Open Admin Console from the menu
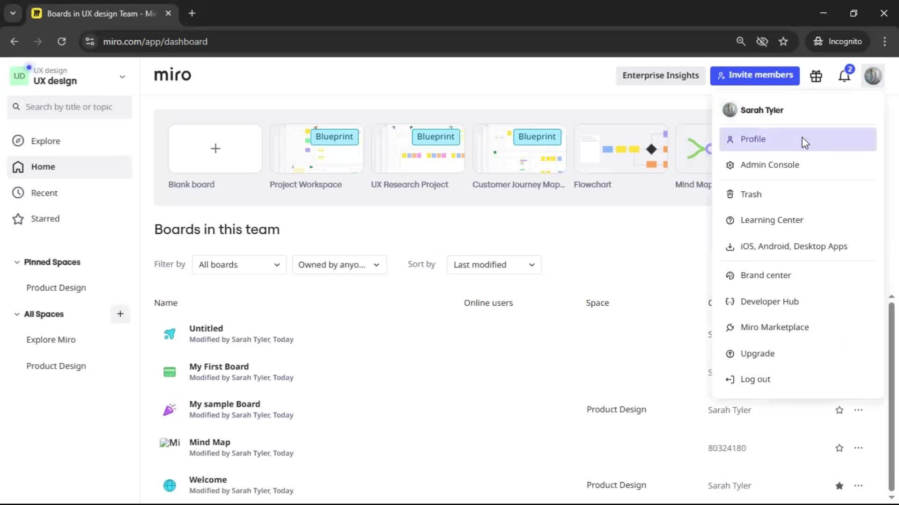 point(798,165)
